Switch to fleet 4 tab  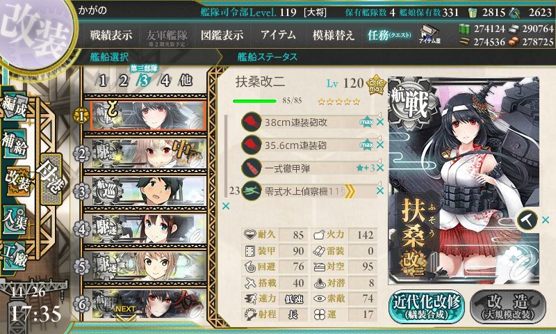pyautogui.click(x=165, y=81)
